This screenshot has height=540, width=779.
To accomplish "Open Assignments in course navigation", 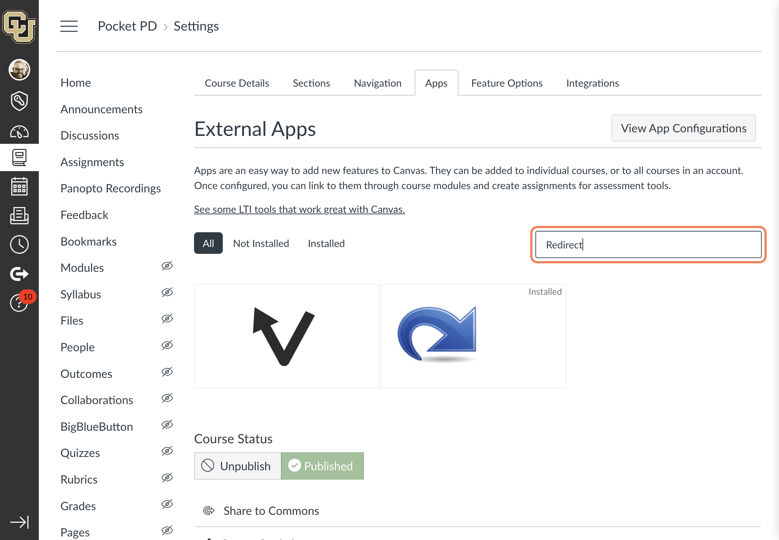I will (x=92, y=162).
